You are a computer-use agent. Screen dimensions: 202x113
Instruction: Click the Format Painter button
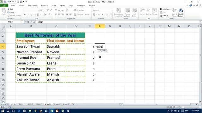click(14, 16)
